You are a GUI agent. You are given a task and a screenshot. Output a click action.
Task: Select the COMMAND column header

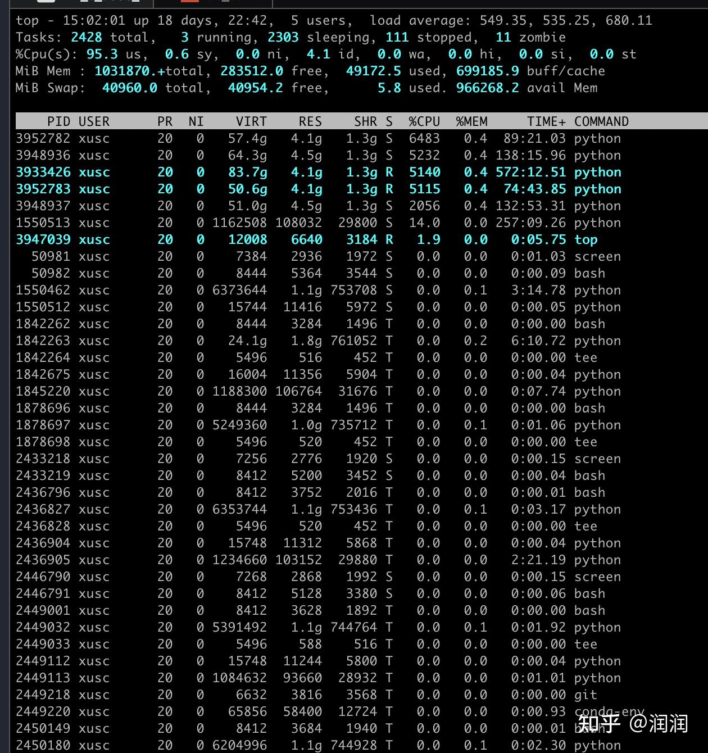[x=602, y=121]
